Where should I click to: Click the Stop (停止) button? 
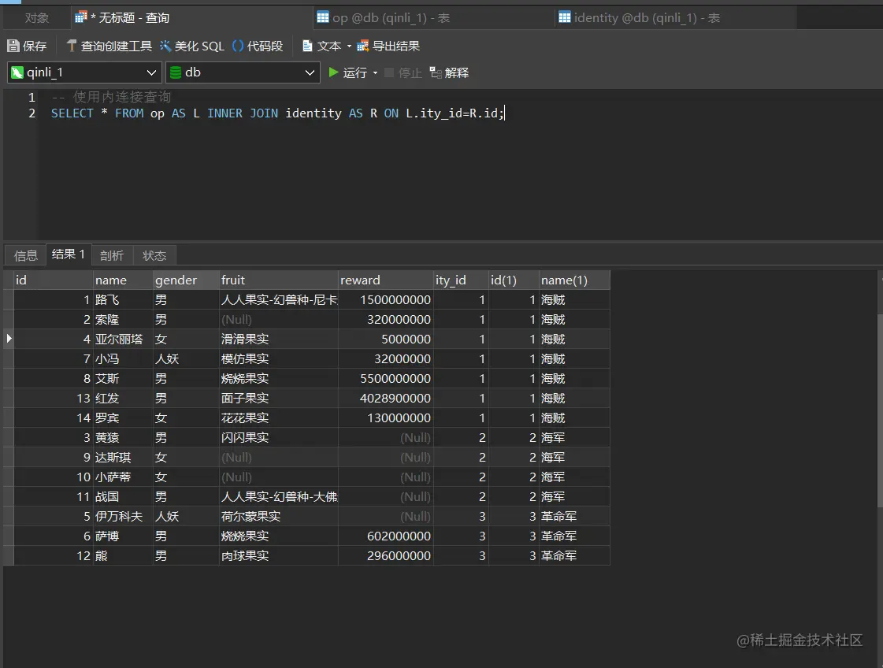pos(403,72)
